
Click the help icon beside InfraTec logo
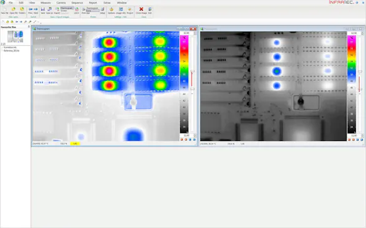click(x=357, y=3)
